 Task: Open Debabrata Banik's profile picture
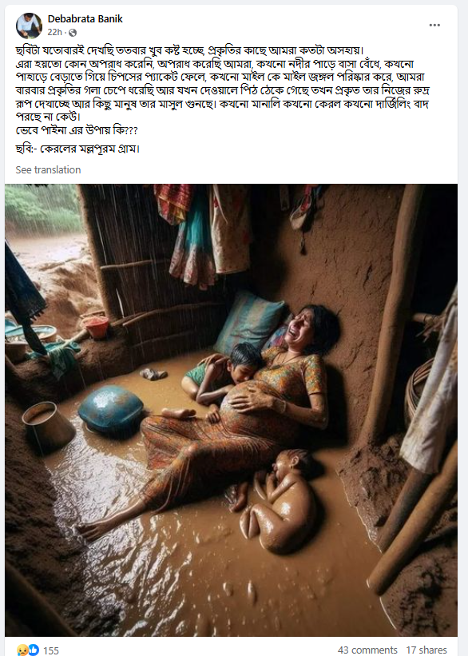coord(29,26)
